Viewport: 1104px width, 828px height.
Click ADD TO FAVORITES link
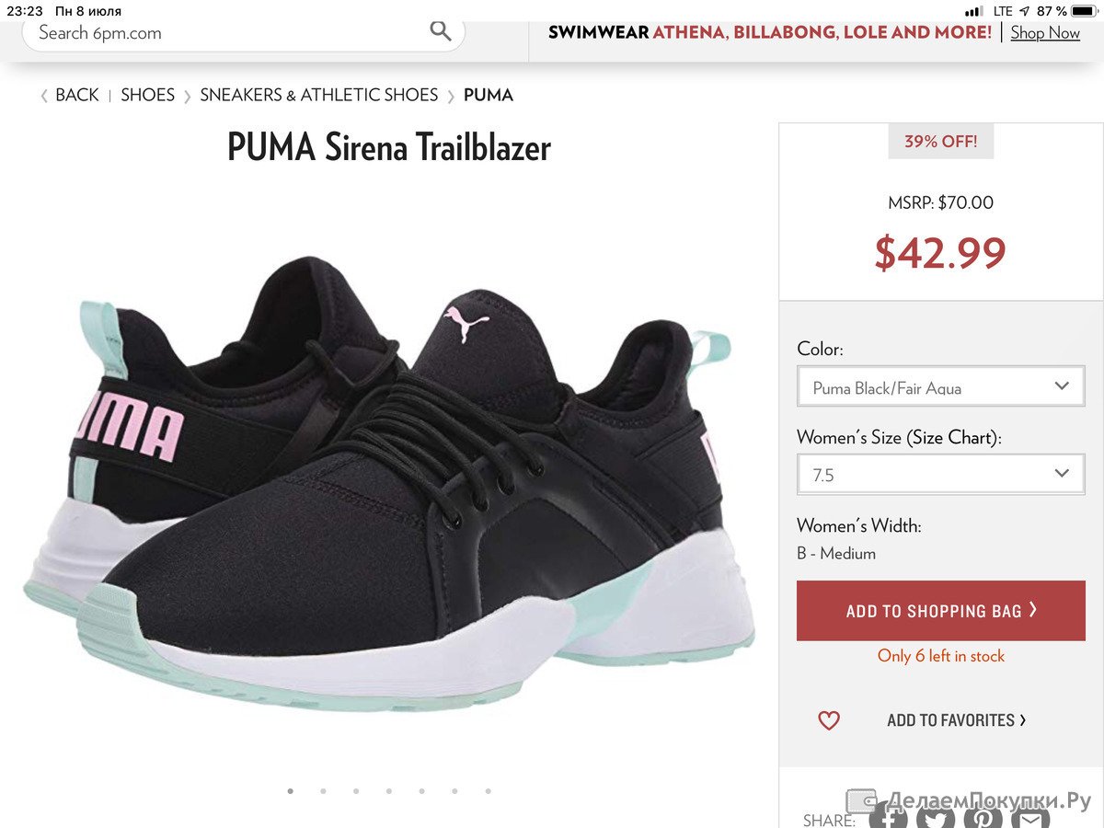[956, 720]
